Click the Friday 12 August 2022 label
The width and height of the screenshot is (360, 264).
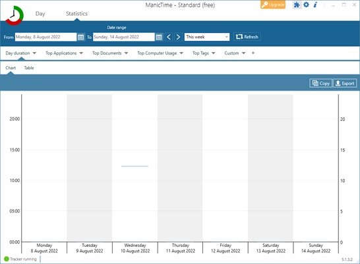click(x=225, y=248)
